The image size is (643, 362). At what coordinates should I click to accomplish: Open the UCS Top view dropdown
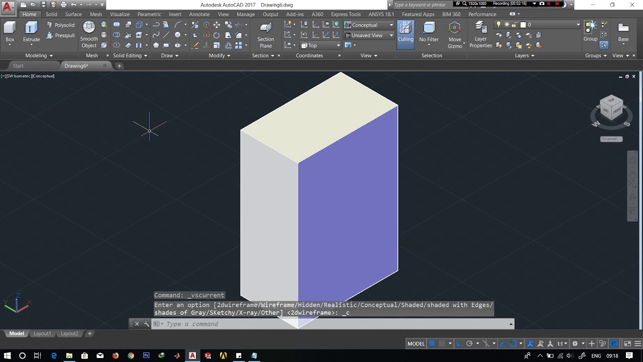pyautogui.click(x=320, y=45)
